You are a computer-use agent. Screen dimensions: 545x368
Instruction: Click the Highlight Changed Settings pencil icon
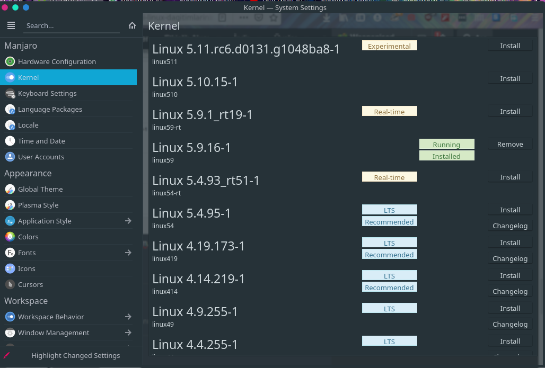pyautogui.click(x=6, y=355)
